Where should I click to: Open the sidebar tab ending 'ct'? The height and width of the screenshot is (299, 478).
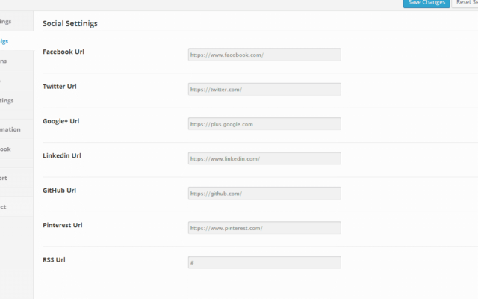pos(16,207)
